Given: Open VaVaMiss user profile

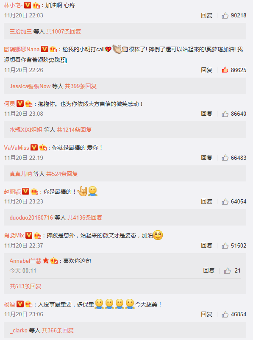Looking at the screenshot, I should tap(17, 148).
